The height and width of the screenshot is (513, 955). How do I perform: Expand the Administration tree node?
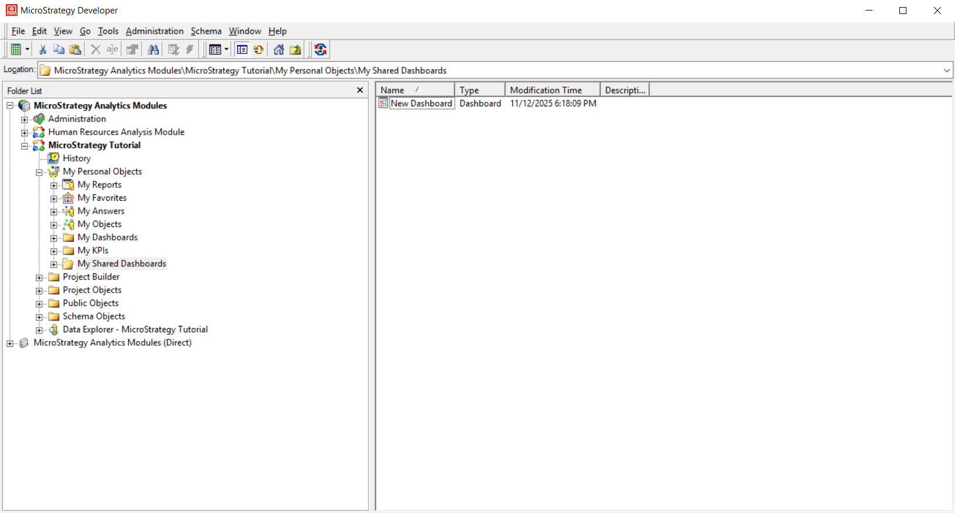coord(25,119)
